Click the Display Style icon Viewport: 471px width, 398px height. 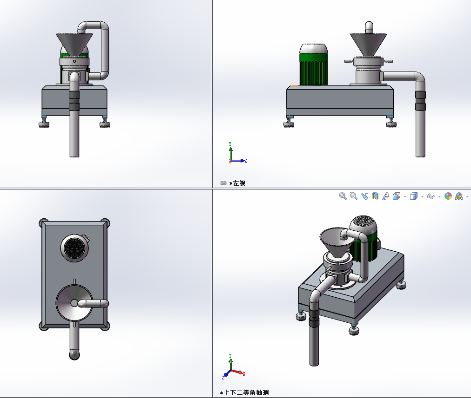(x=414, y=196)
